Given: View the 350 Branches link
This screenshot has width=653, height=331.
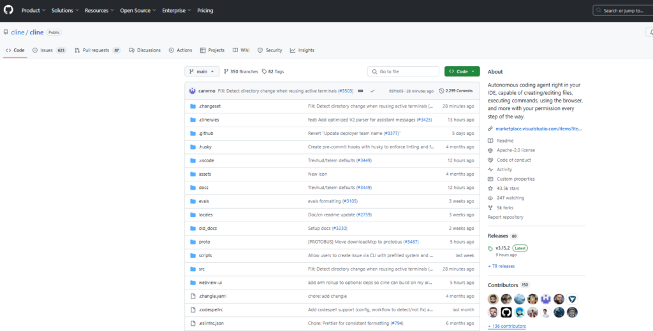Looking at the screenshot, I should pos(241,71).
